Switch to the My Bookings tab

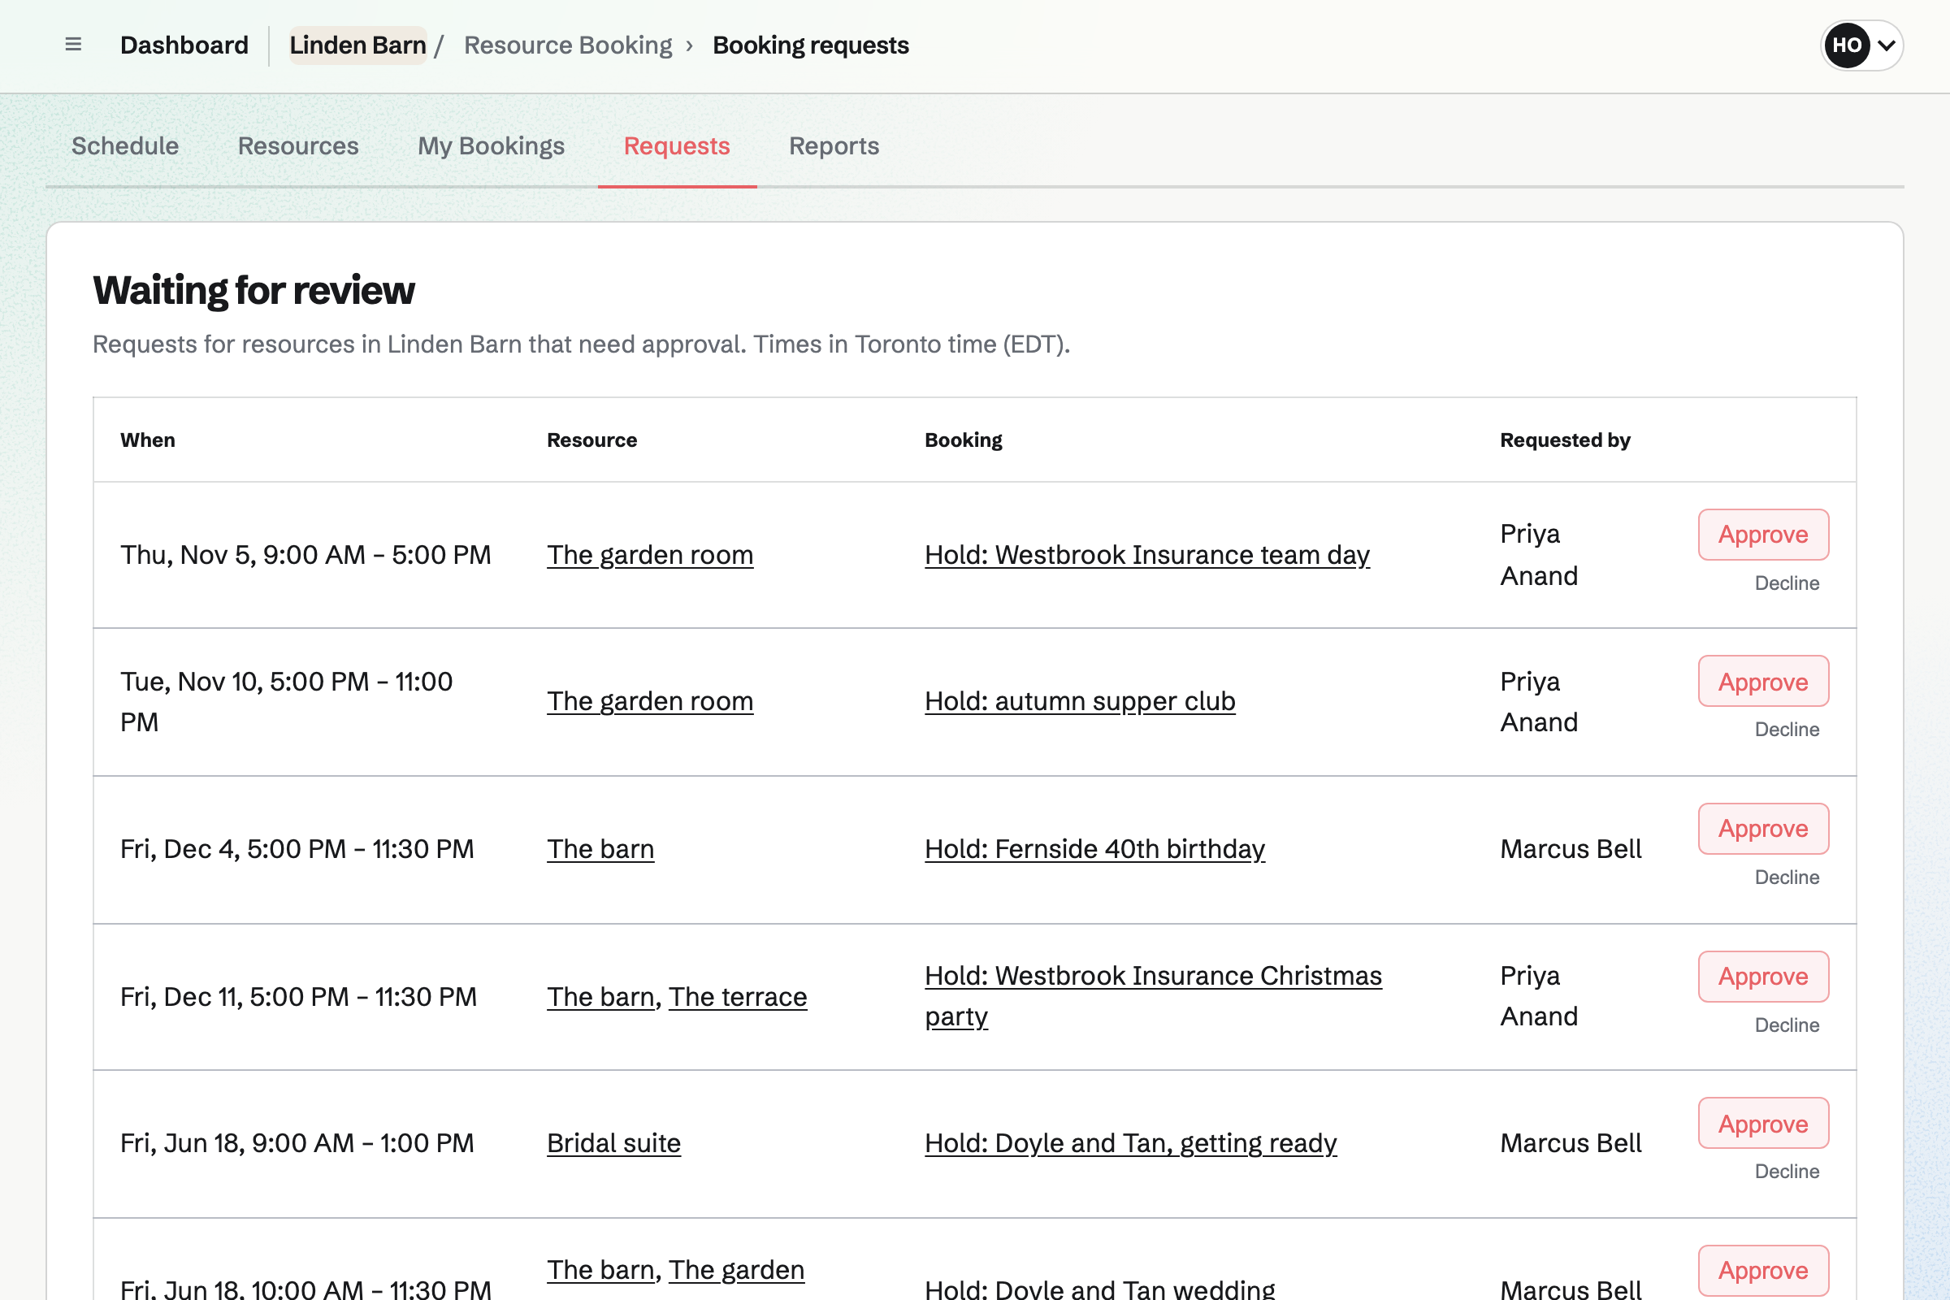click(491, 146)
